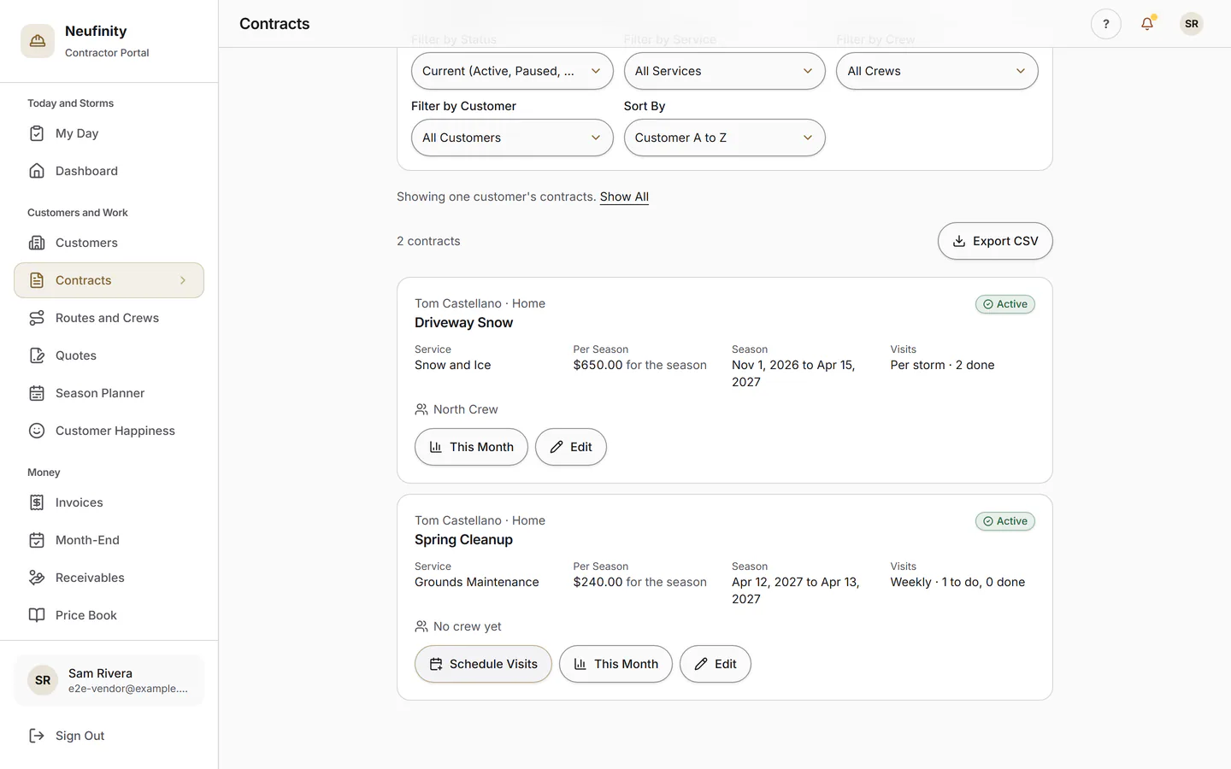This screenshot has width=1231, height=769.
Task: Click the SR avatar in top bar
Action: pos(1191,24)
